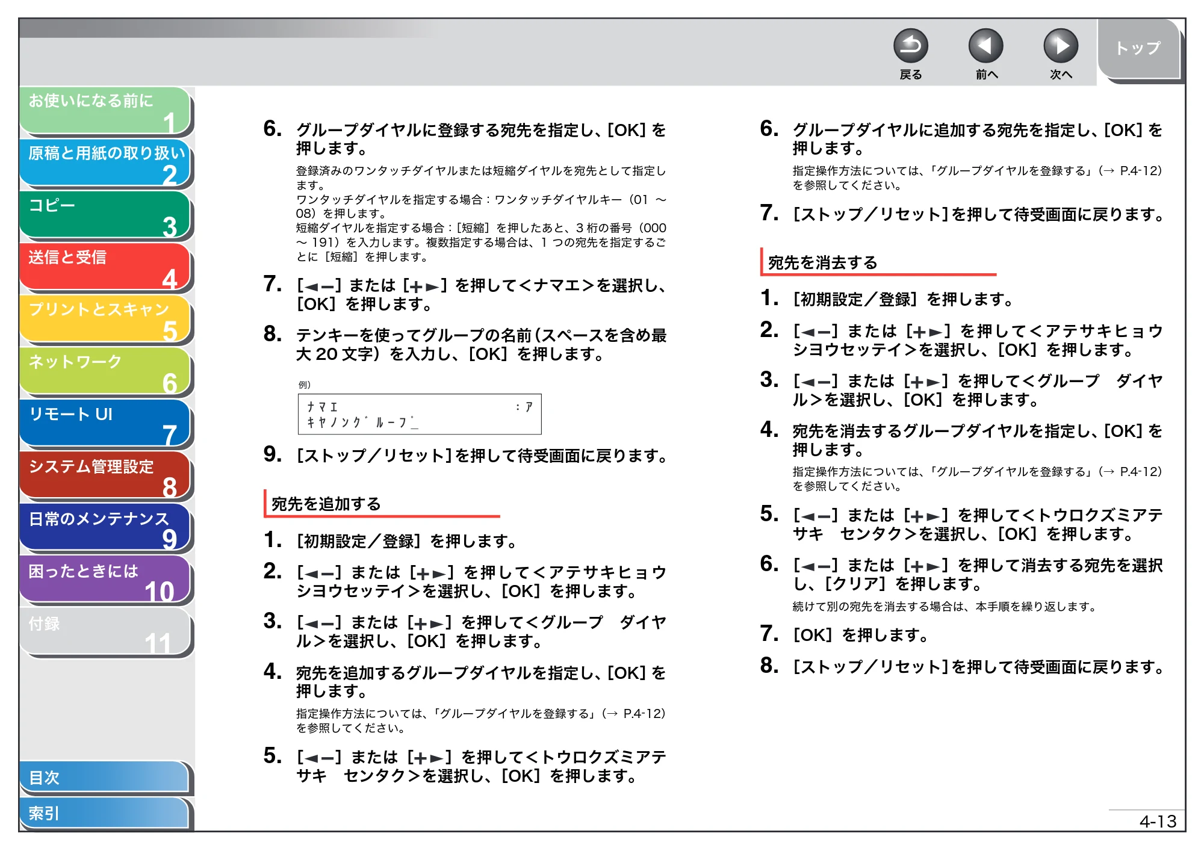Advance with the 次へ arrow icon
The image size is (1204, 851).
(x=1060, y=46)
